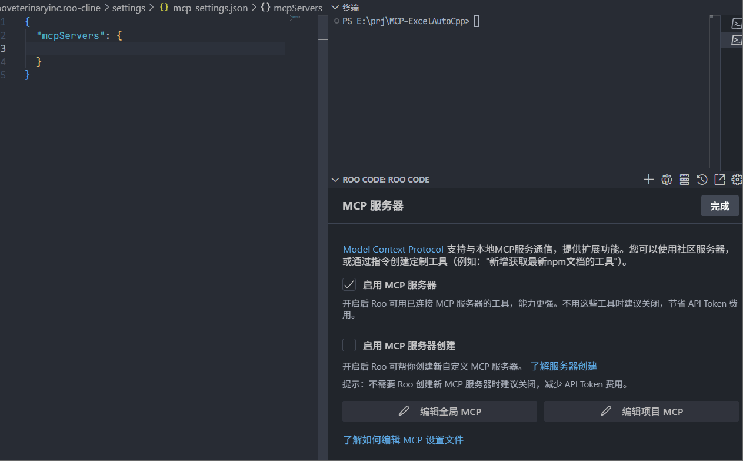The width and height of the screenshot is (743, 461).
Task: Click the 编辑项目 MCP button label
Action: point(653,412)
